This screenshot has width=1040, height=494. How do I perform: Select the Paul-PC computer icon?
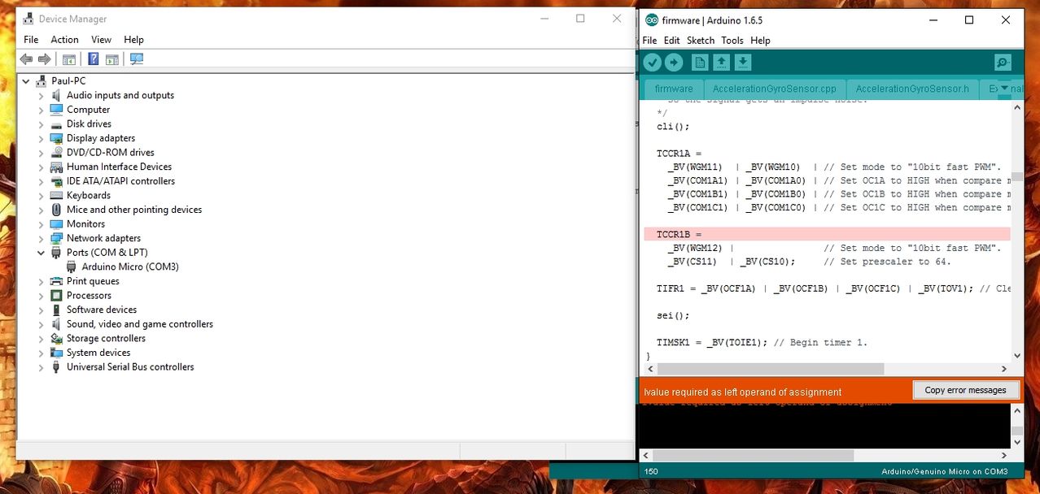coord(42,81)
